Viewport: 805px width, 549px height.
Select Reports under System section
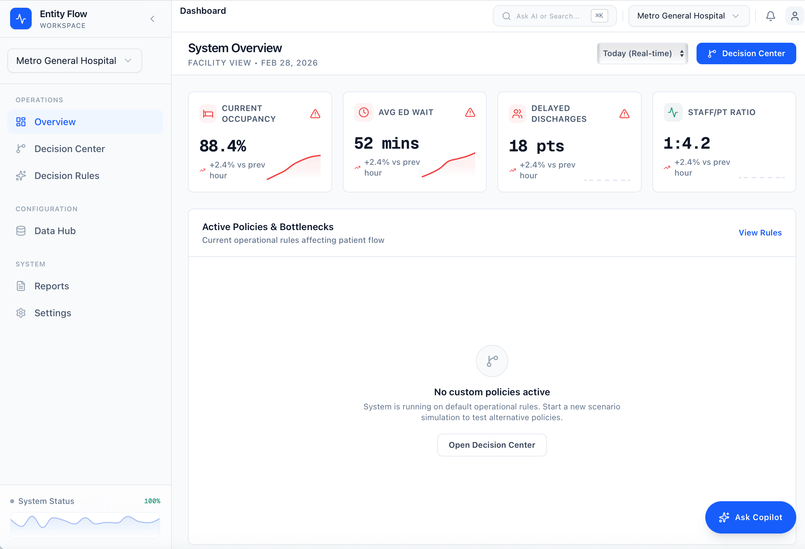pyautogui.click(x=51, y=286)
